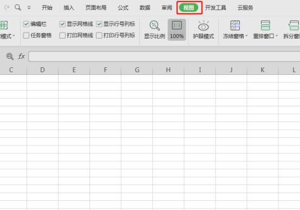Screen dimensions: 300x210
Task: Select column H header
Action: tap(168, 70)
